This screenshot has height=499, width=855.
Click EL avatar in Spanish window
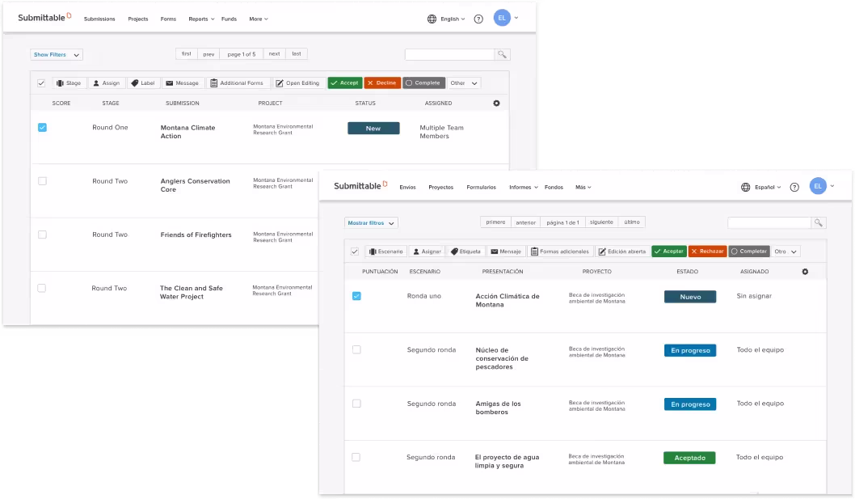tap(817, 186)
